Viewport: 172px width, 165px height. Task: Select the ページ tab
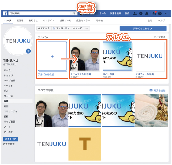pyautogui.click(x=8, y=20)
